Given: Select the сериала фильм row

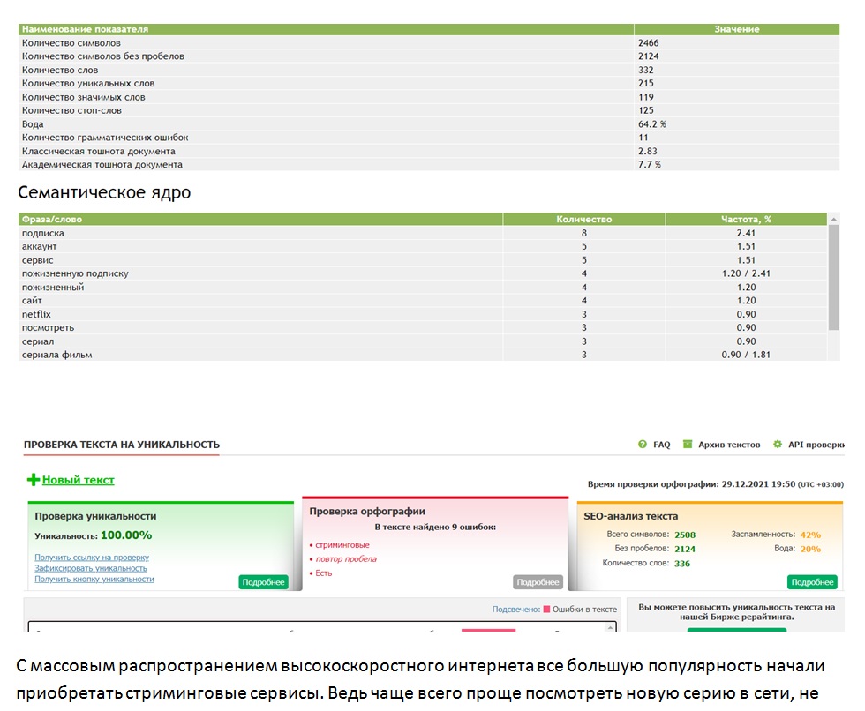Looking at the screenshot, I should 423,355.
